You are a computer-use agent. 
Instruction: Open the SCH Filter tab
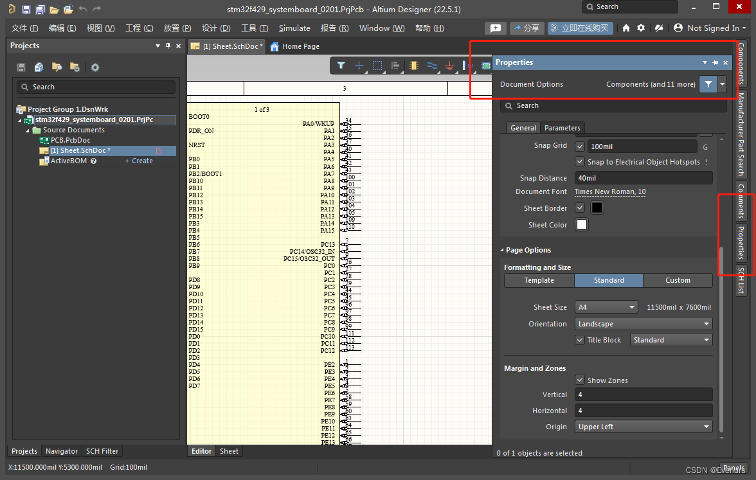coord(102,451)
